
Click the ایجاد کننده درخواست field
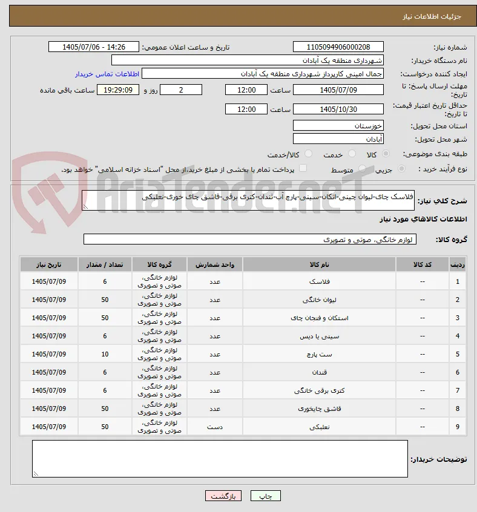pyautogui.click(x=263, y=74)
